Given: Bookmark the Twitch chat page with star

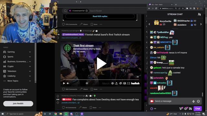Looking at the screenshot, I should [x=183, y=8].
